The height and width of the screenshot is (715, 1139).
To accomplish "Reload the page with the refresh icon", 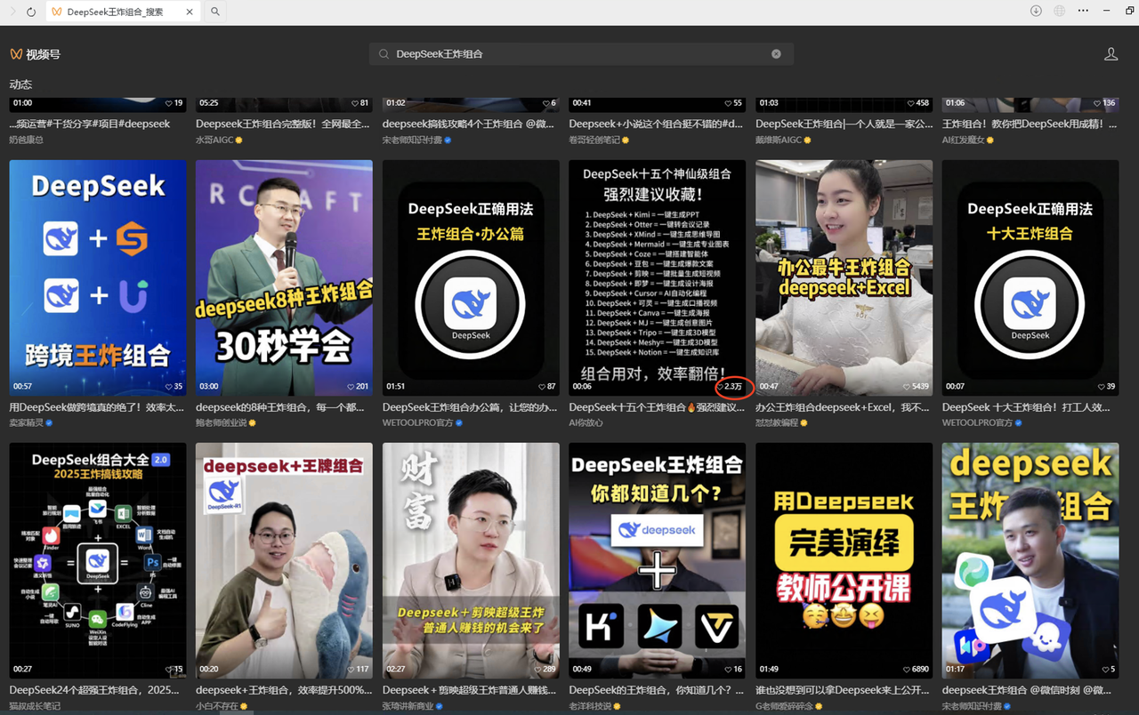I will pos(31,12).
